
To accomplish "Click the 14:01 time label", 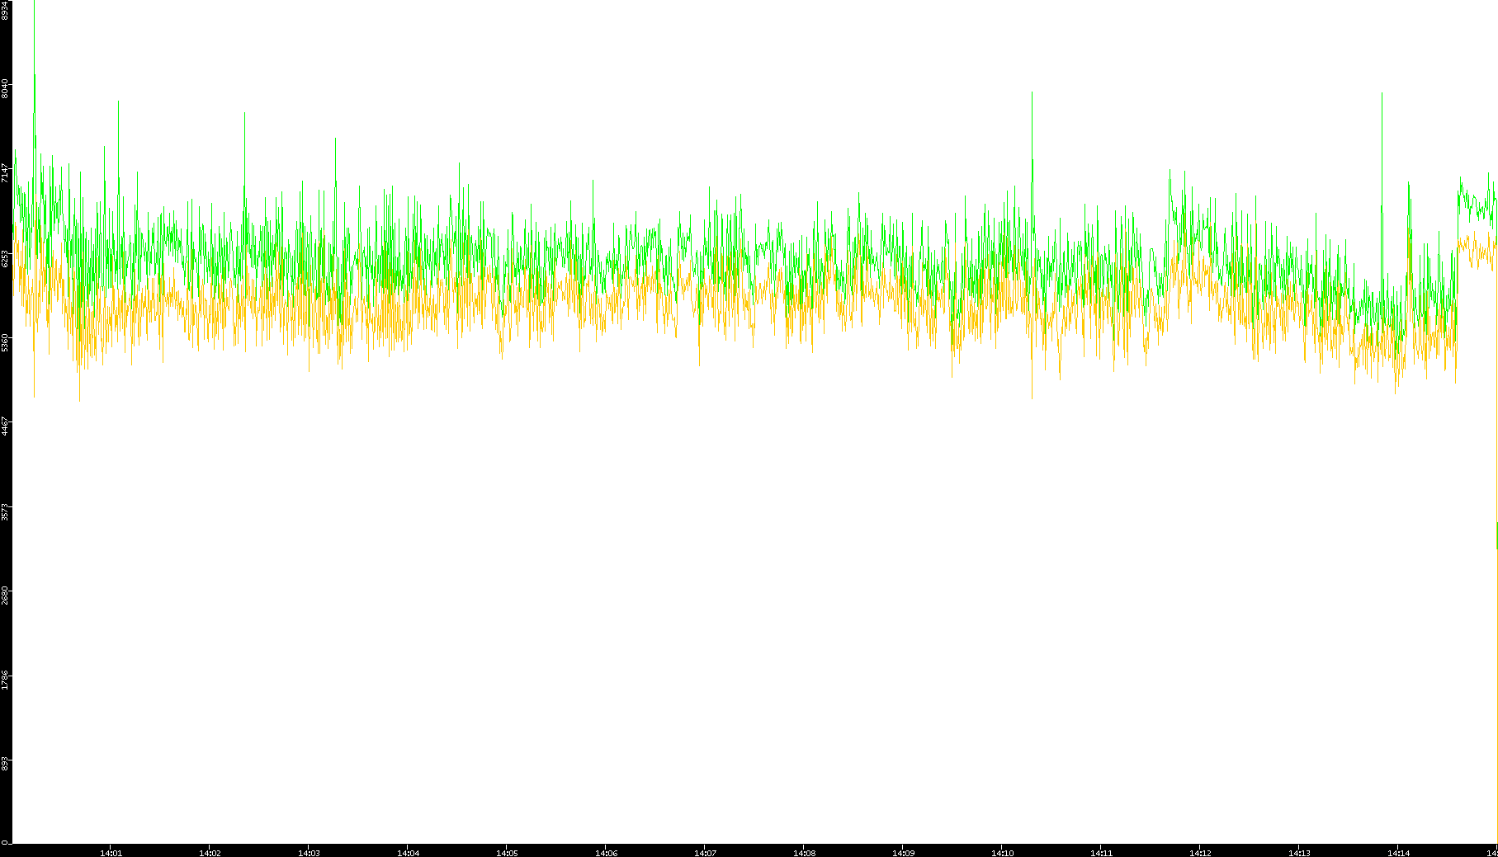I will click(x=111, y=853).
